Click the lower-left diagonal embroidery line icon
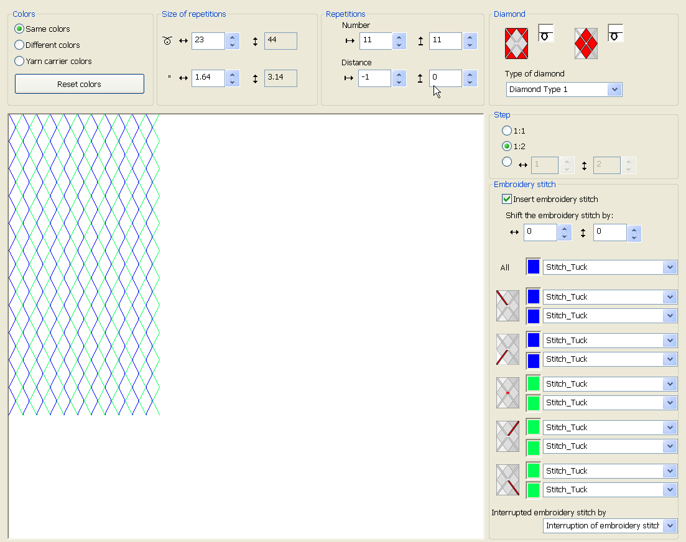This screenshot has width=686, height=542. point(508,349)
